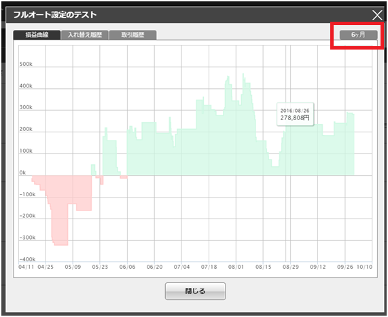Click the 10/10 date label on x-axis
Viewport: 388px width, 317px height.
pyautogui.click(x=364, y=267)
